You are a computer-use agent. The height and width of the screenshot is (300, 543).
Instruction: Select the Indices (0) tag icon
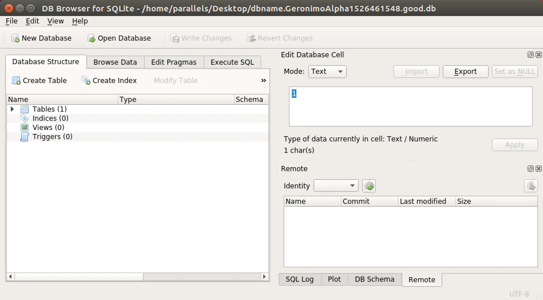25,118
